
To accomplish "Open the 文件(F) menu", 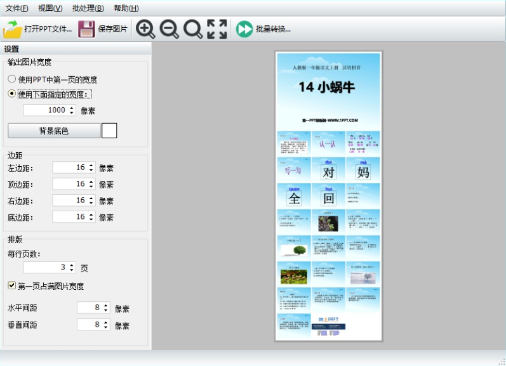I will [x=17, y=8].
